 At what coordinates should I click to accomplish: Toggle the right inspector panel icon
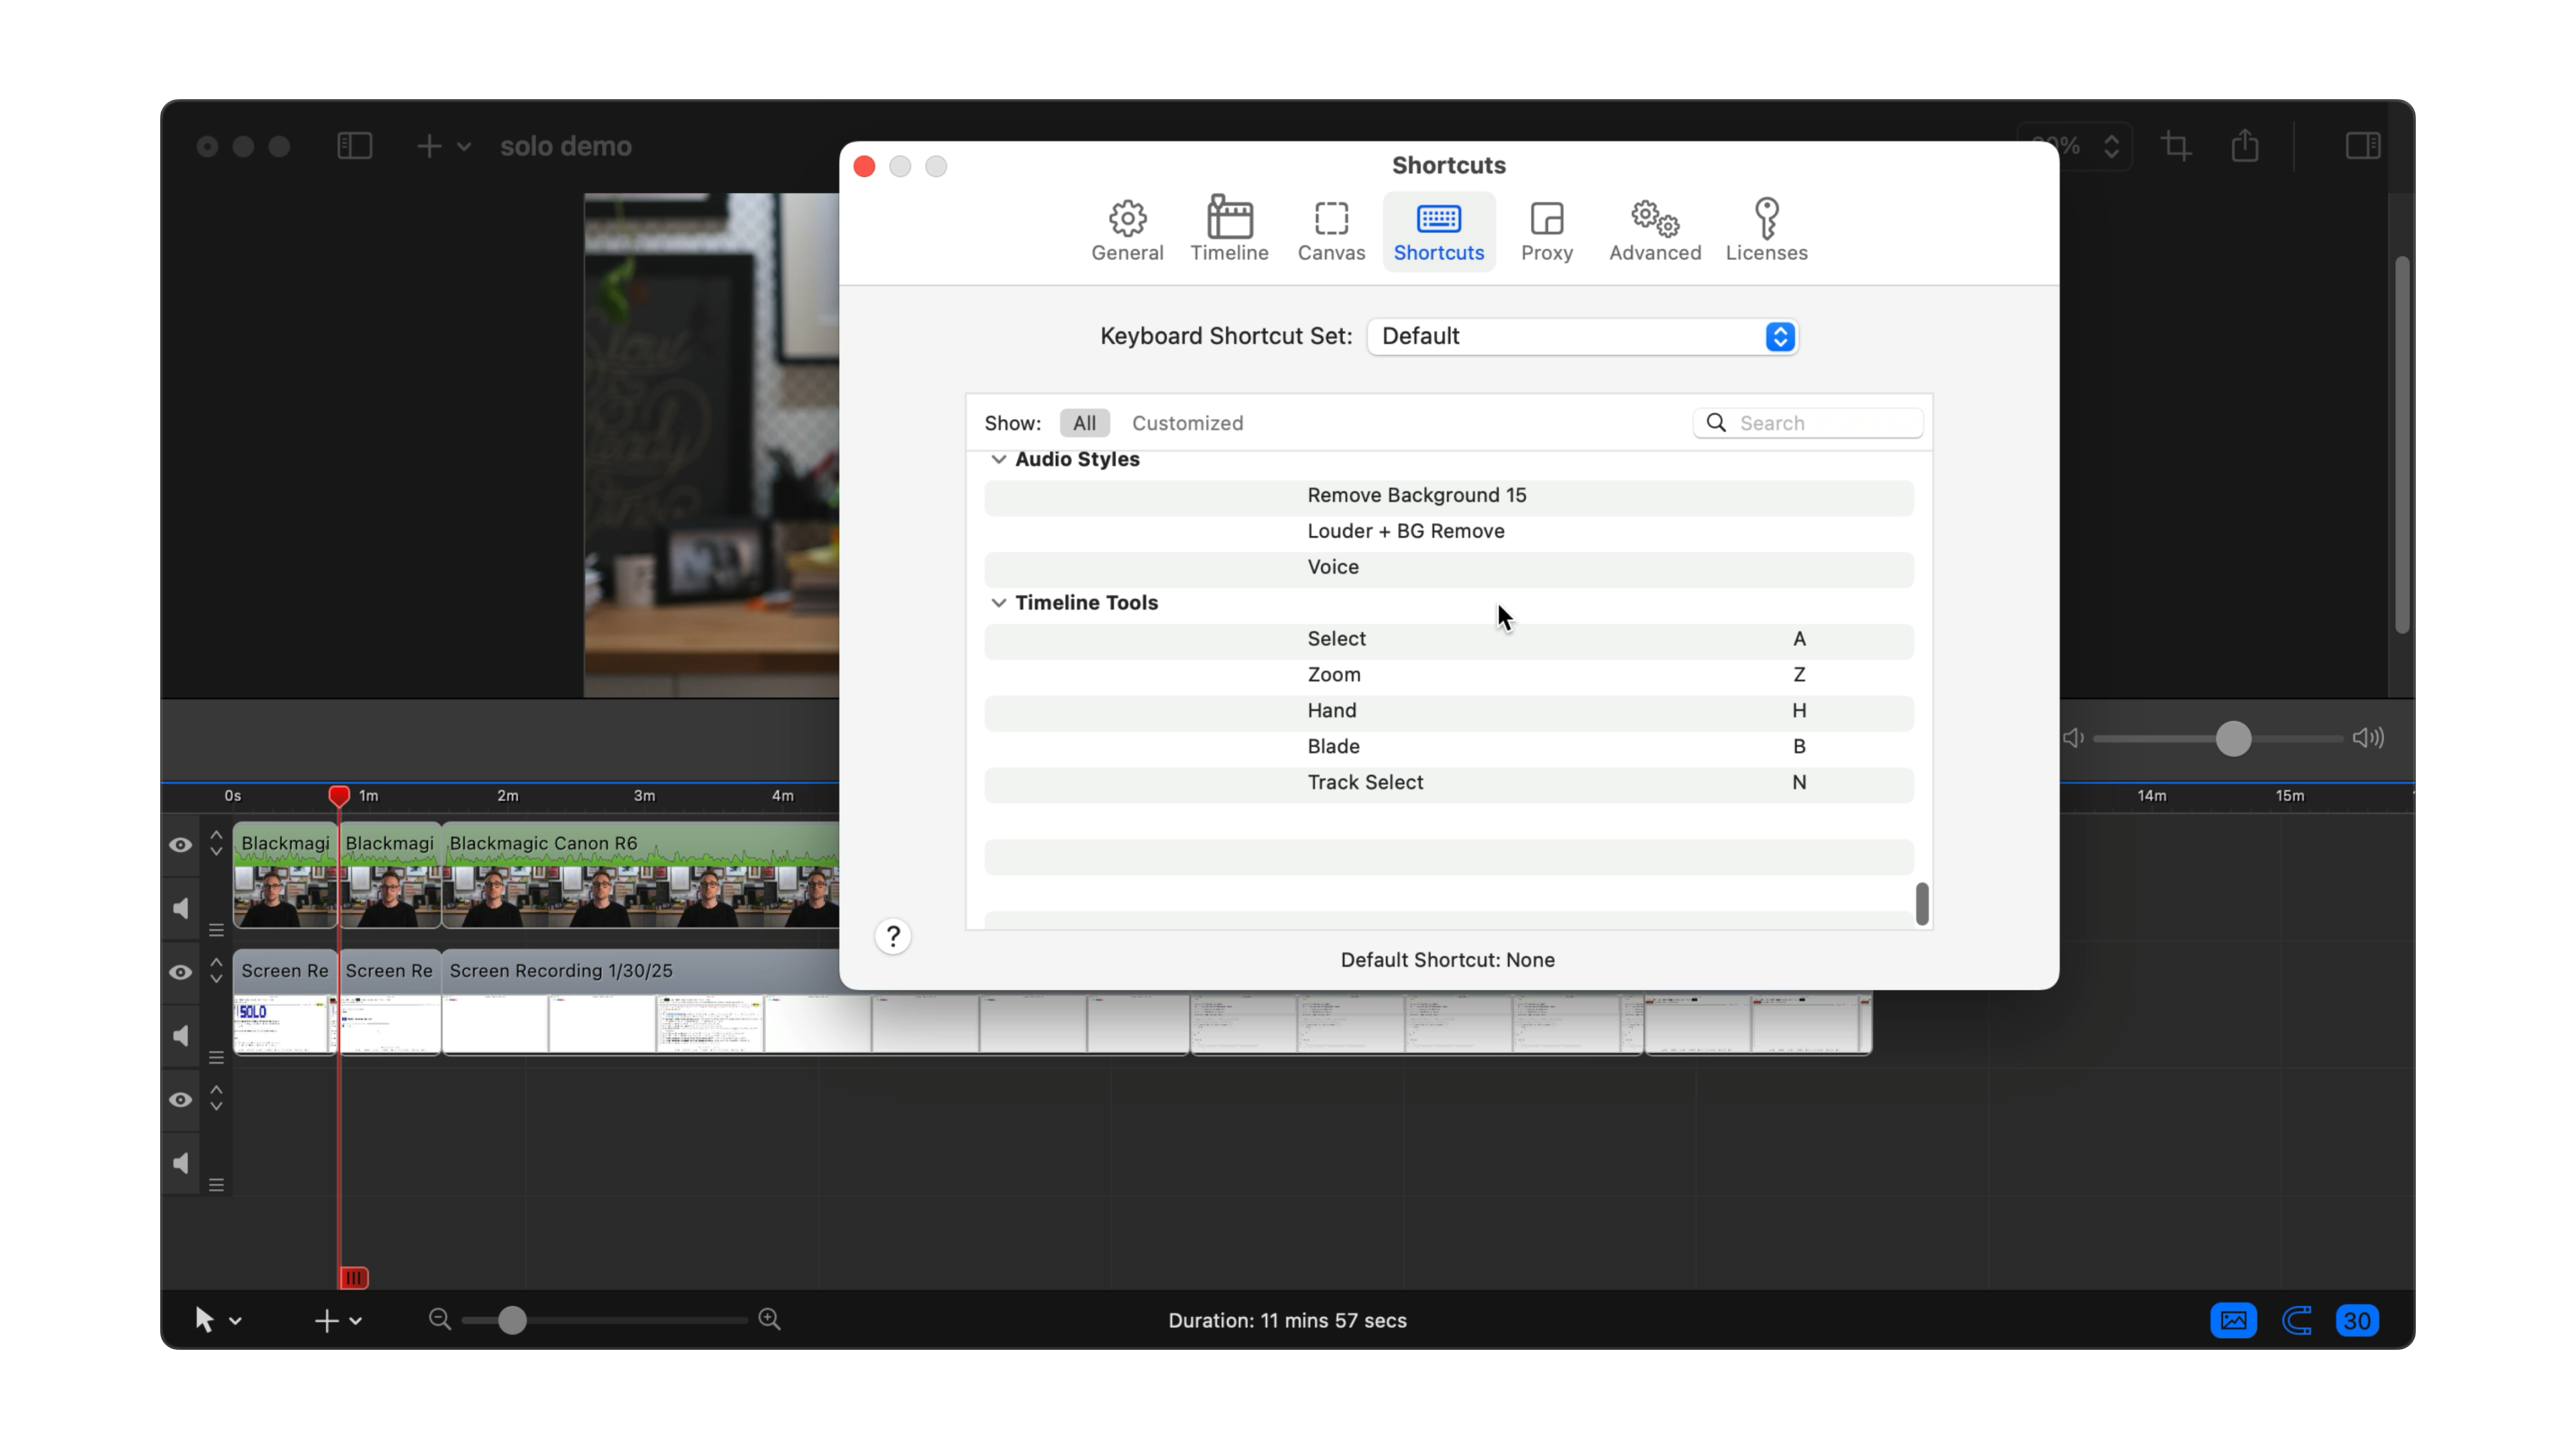tap(2363, 146)
